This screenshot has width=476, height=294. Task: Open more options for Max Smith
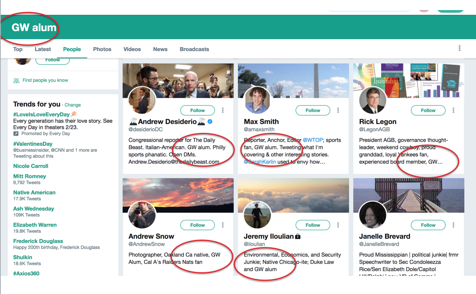(x=338, y=110)
